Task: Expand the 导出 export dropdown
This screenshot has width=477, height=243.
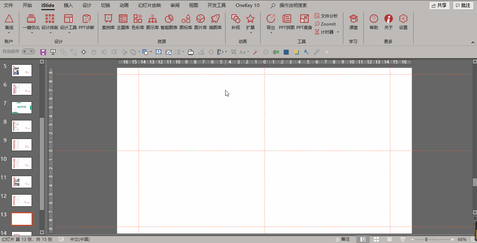Action: click(271, 33)
